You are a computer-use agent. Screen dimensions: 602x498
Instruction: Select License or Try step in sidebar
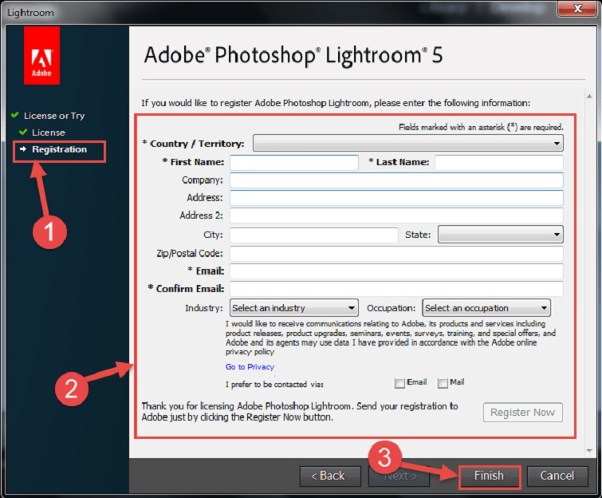click(53, 116)
